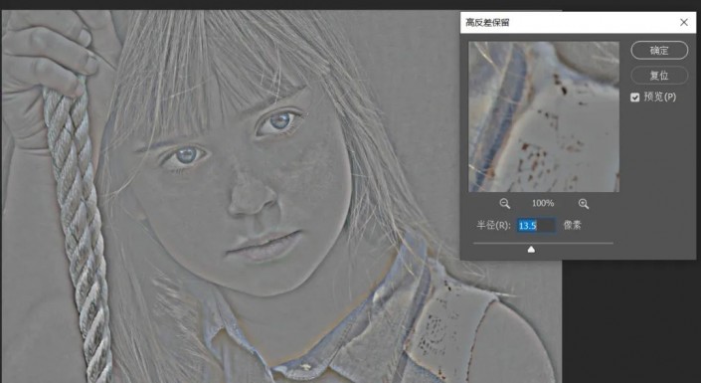This screenshot has width=701, height=383.
Task: Confirm the filter with 确定 button
Action: 659,50
